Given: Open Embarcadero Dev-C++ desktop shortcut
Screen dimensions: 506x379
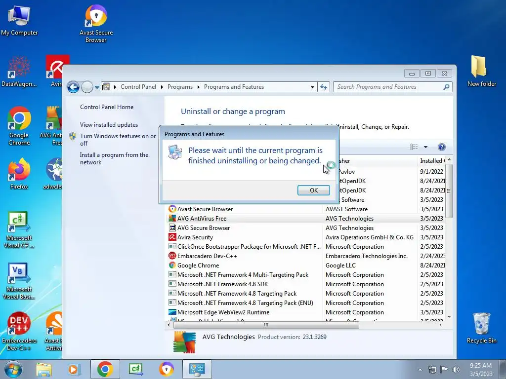Looking at the screenshot, I should coord(19,331).
